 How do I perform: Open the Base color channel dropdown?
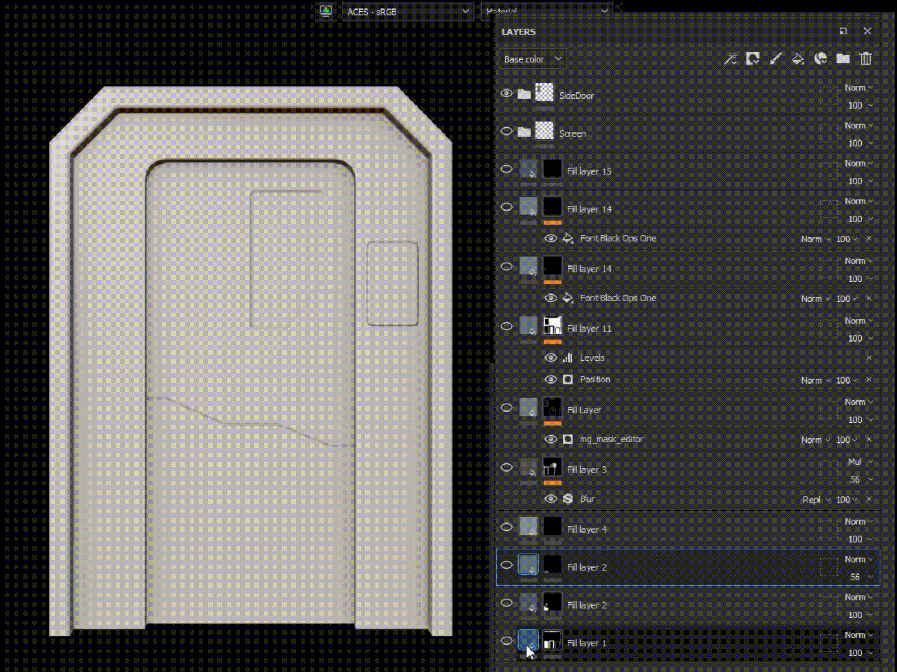533,59
